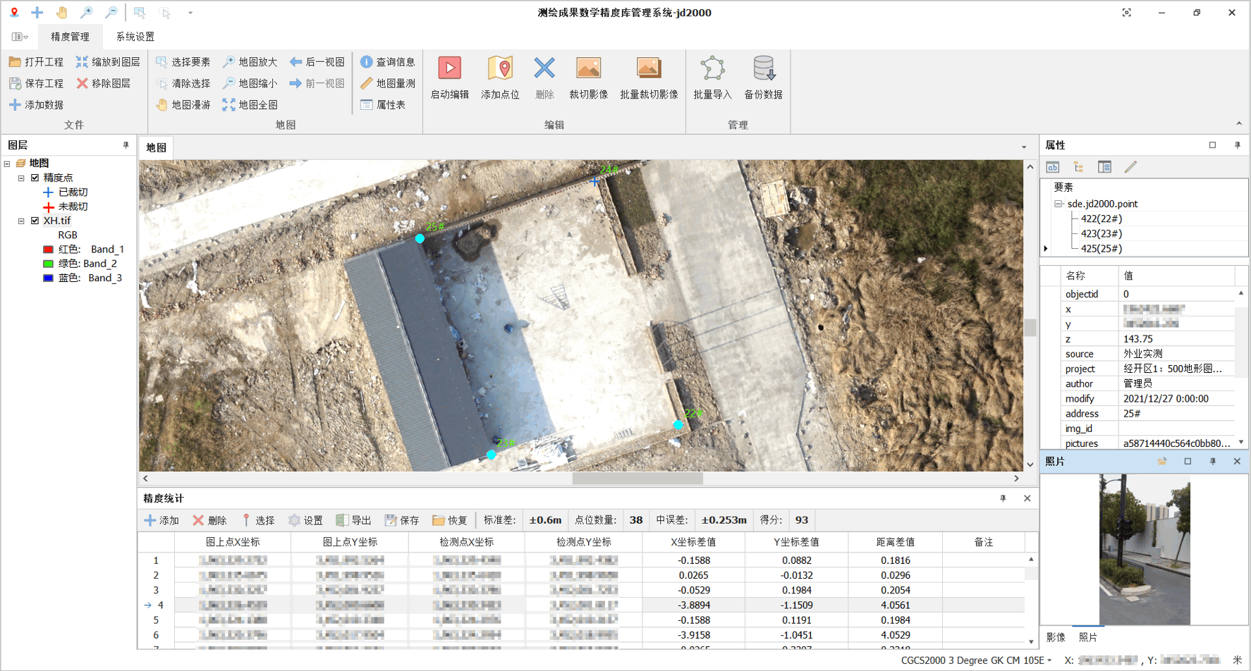Click the street photo thumbnail
Image resolution: width=1251 pixels, height=671 pixels.
point(1144,549)
